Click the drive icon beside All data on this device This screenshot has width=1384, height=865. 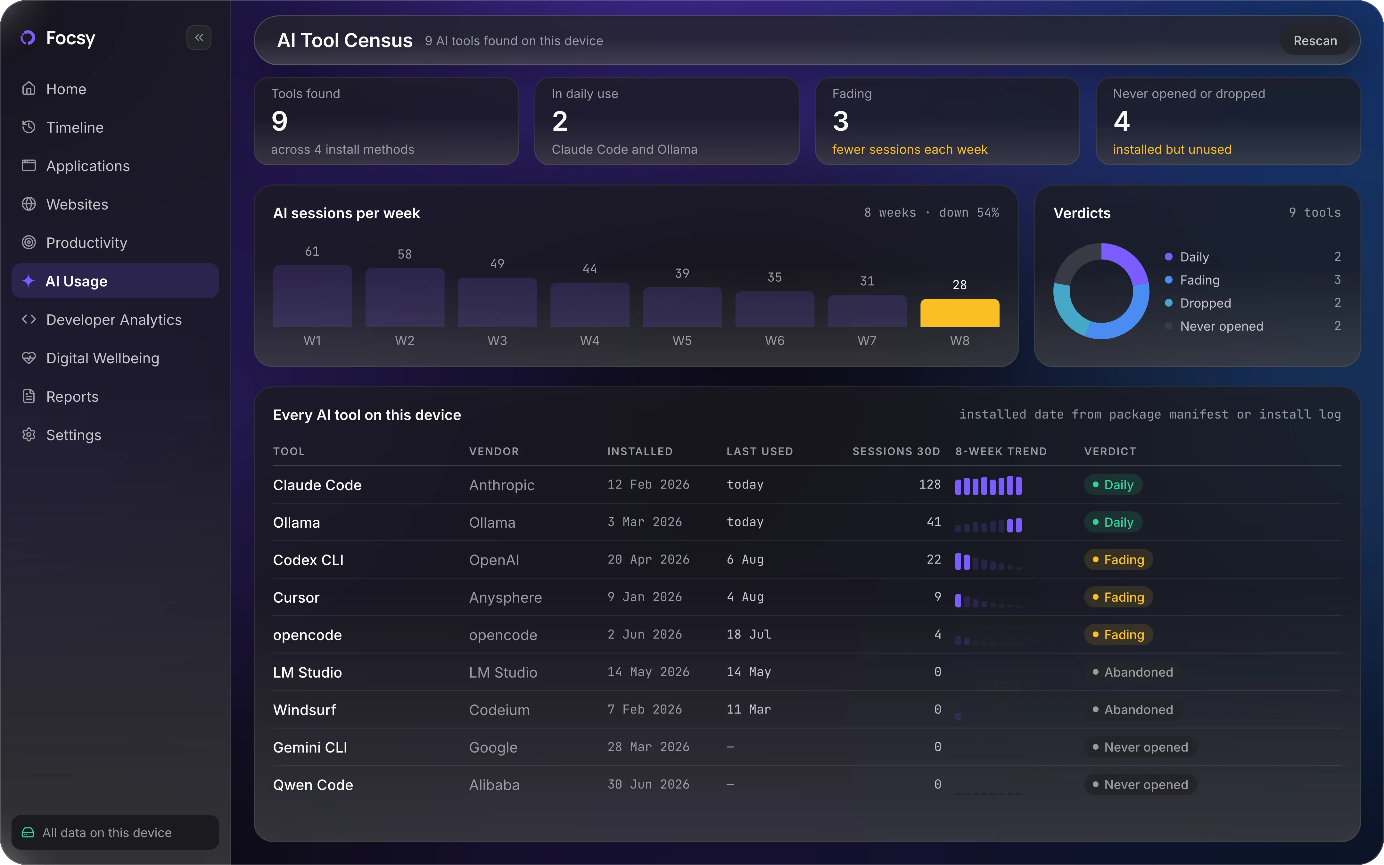click(x=28, y=832)
